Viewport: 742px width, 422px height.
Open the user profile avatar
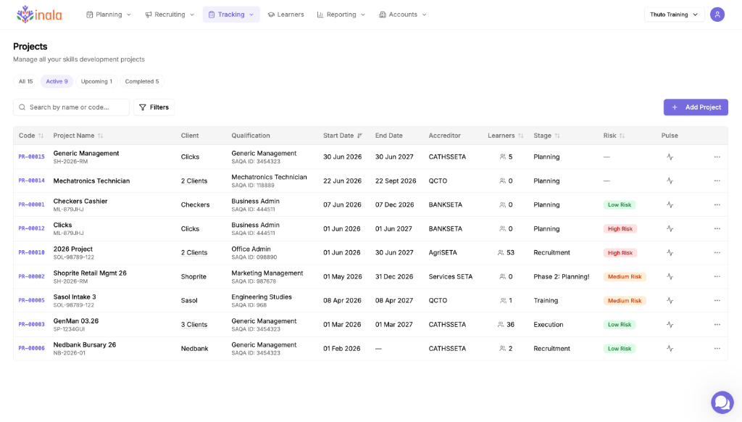717,15
